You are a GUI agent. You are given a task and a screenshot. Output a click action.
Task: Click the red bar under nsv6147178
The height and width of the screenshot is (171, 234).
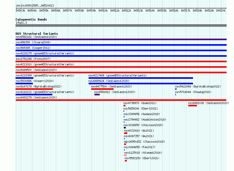[34, 89]
